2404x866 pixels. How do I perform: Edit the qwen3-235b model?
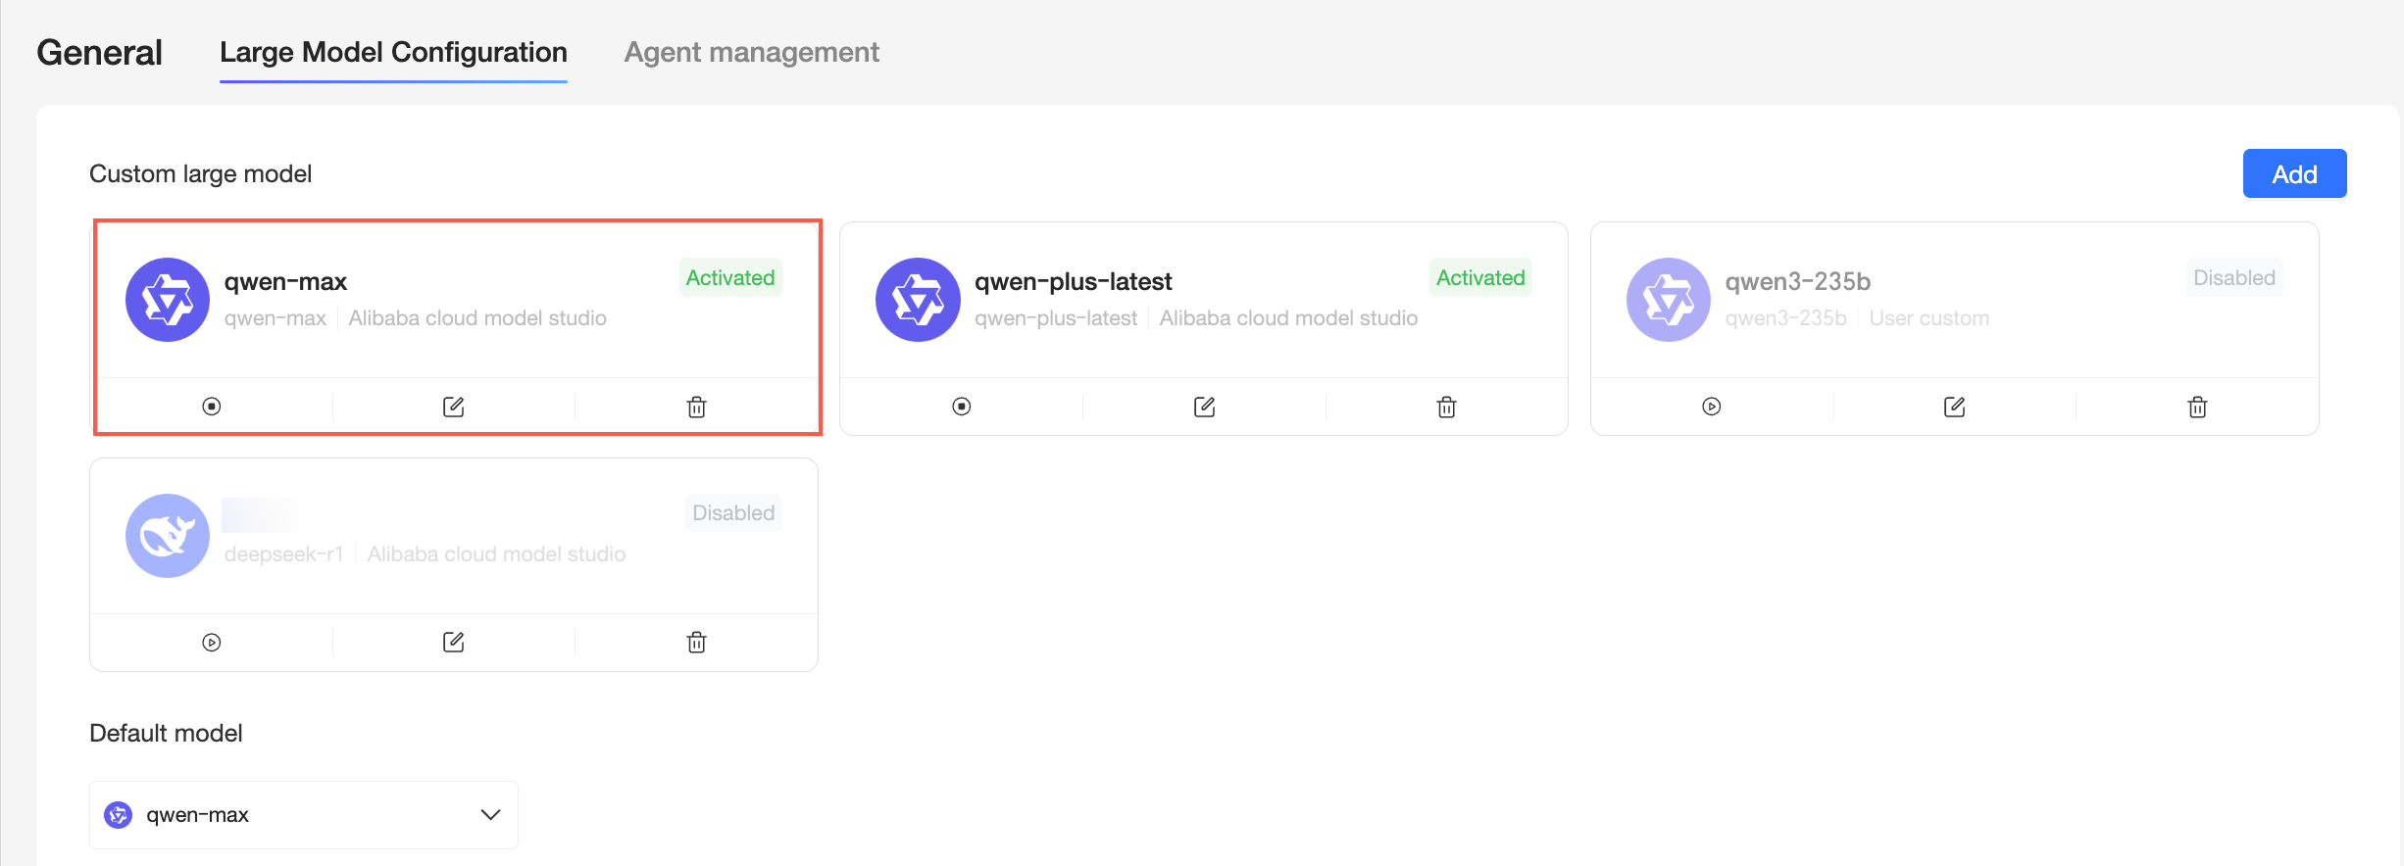tap(1955, 407)
